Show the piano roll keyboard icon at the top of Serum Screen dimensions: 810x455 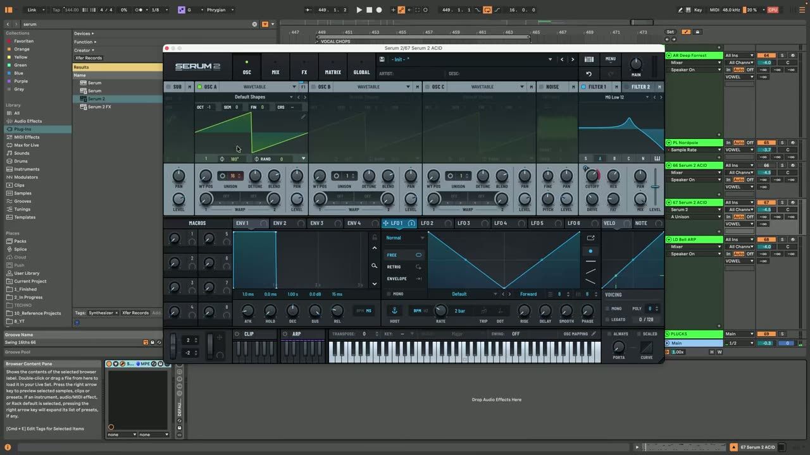(x=589, y=59)
